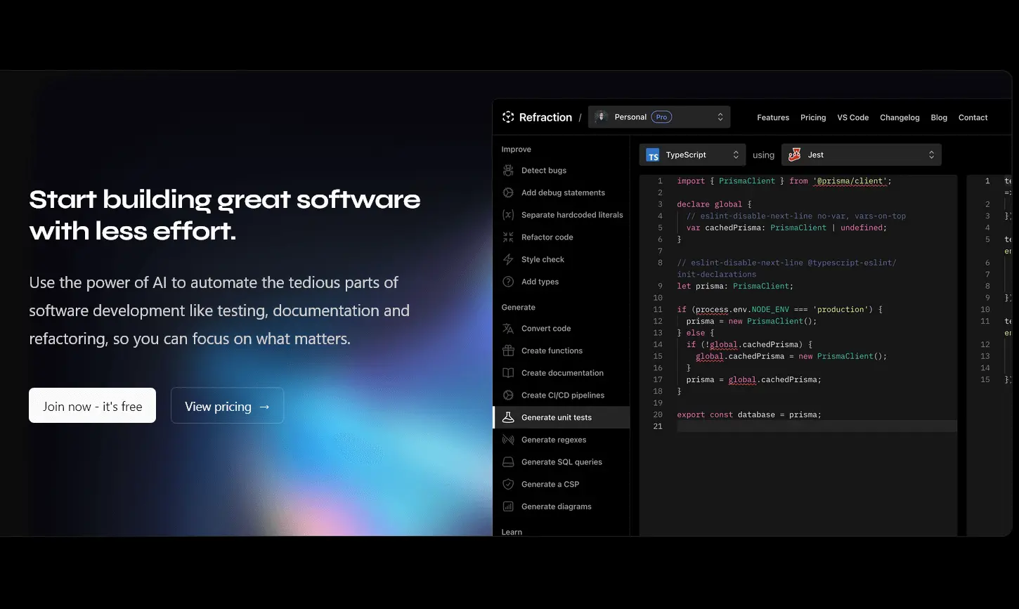Image resolution: width=1019 pixels, height=609 pixels.
Task: Click the Generate a CSP shield icon
Action: (508, 484)
